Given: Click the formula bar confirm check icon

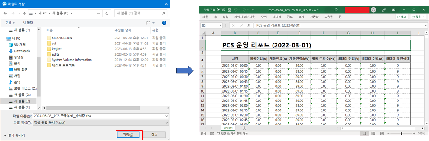Looking at the screenshot, I should (x=241, y=26).
